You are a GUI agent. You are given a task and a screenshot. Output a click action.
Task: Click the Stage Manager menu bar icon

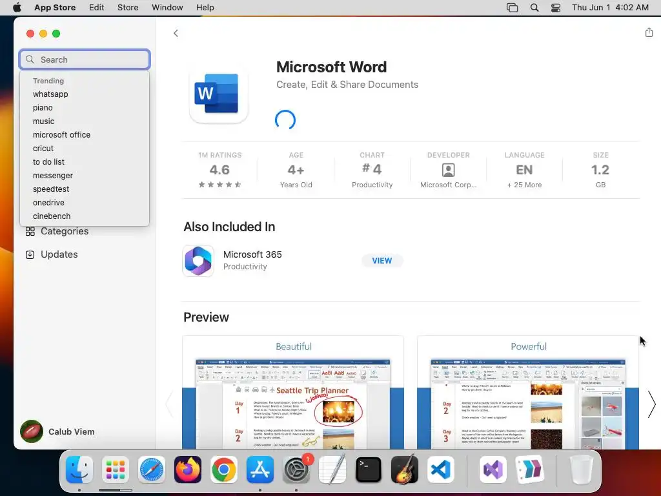click(512, 8)
